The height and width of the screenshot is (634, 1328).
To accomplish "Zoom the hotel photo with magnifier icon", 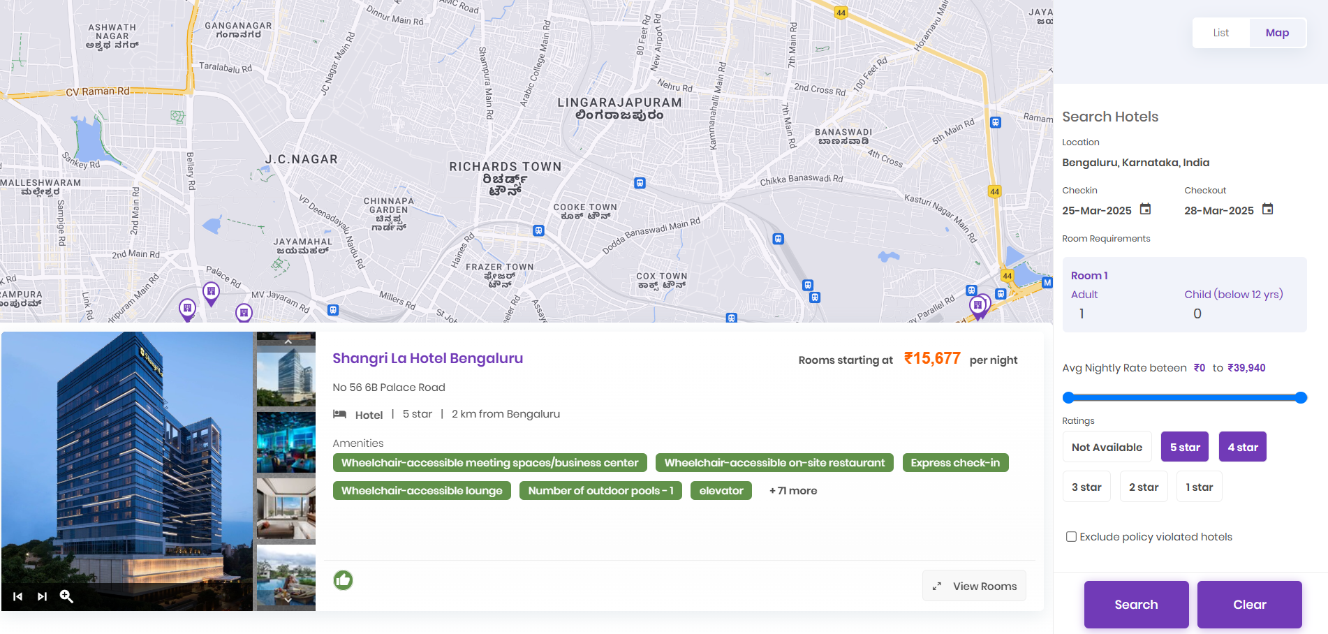I will [x=66, y=596].
